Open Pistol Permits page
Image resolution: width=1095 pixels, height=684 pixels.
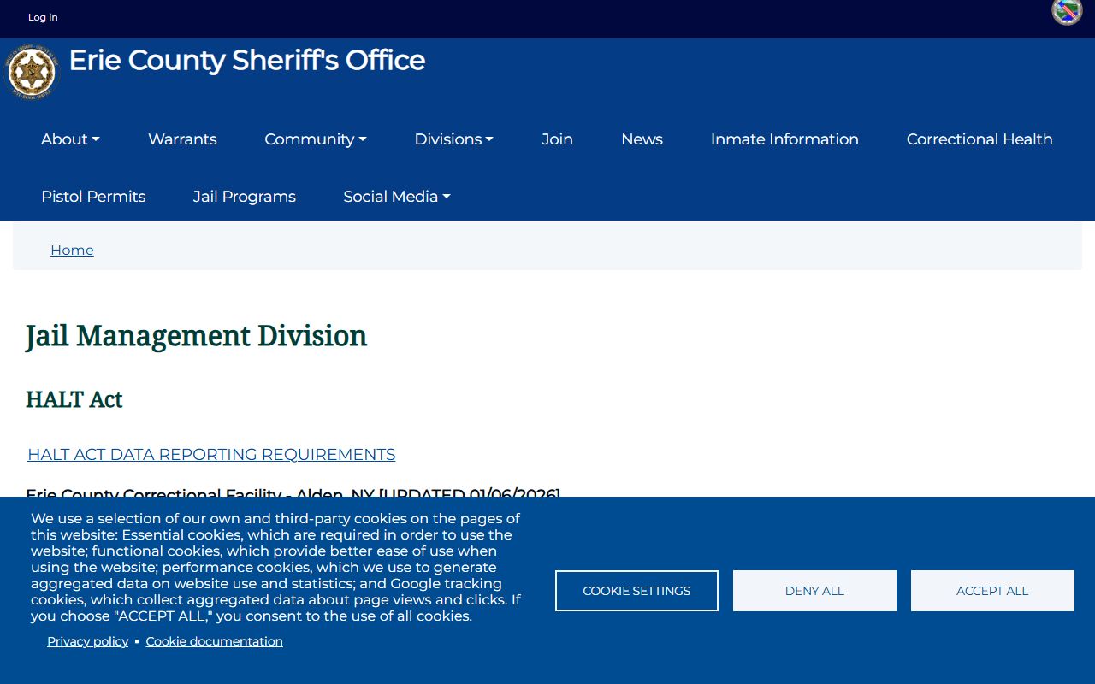point(93,197)
